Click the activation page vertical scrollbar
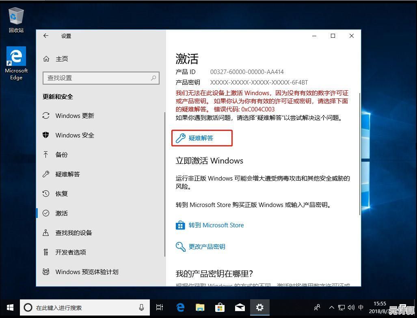 pos(359,155)
